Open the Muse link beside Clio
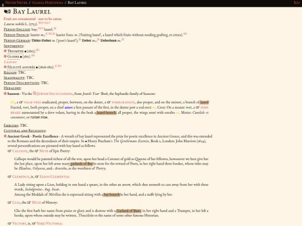302x226 pixels. coord(36,203)
